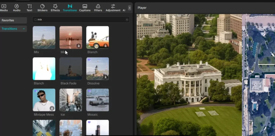Switch to the Text tab

(30, 8)
